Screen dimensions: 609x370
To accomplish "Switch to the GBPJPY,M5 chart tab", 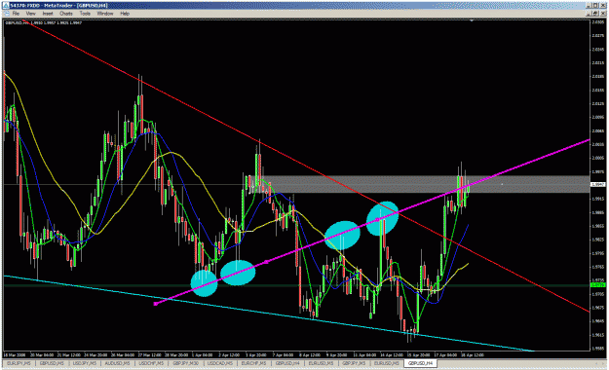I will (354, 363).
